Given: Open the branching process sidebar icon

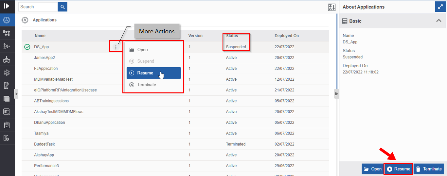Looking at the screenshot, I should tap(7, 46).
